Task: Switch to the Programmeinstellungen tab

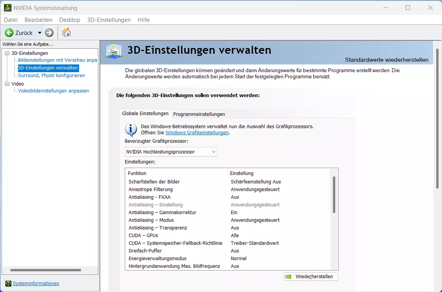Action: point(199,114)
